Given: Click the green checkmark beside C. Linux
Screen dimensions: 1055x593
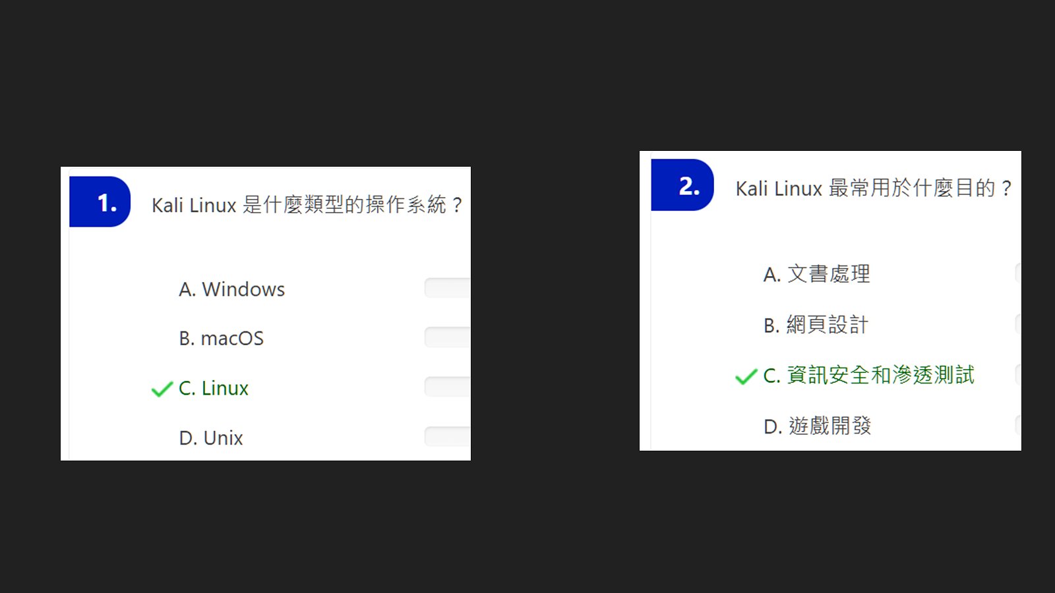Looking at the screenshot, I should point(162,389).
